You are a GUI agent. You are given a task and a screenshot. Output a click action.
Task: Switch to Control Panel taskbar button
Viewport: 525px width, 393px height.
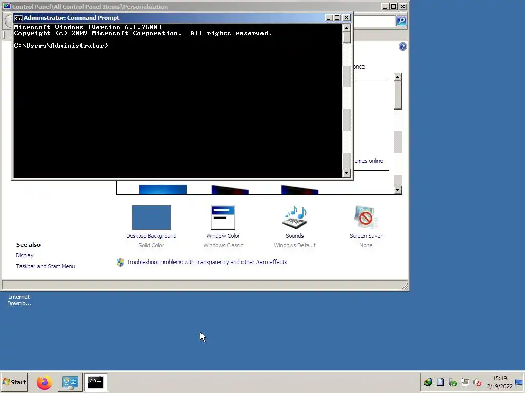70,382
